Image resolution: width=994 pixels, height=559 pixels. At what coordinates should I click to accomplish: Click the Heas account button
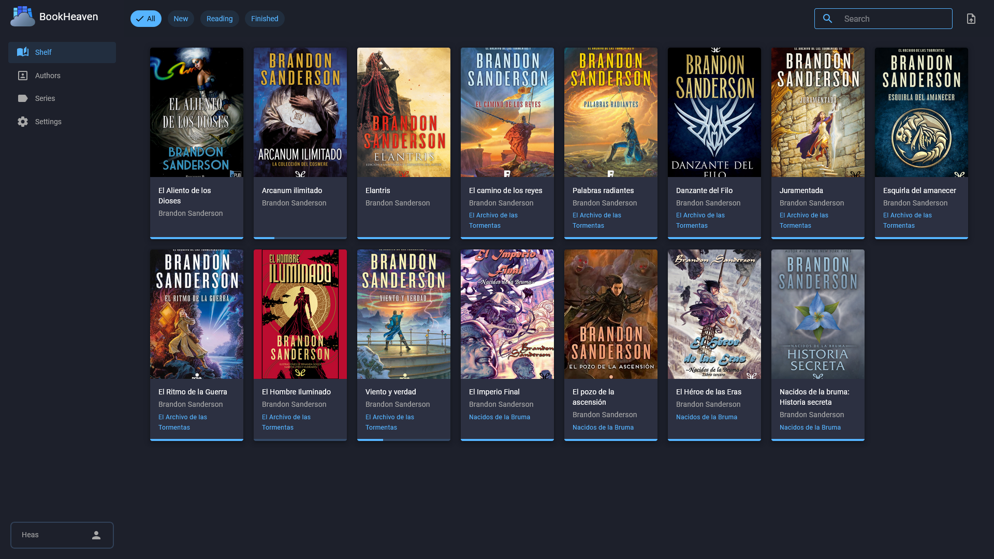coord(62,535)
